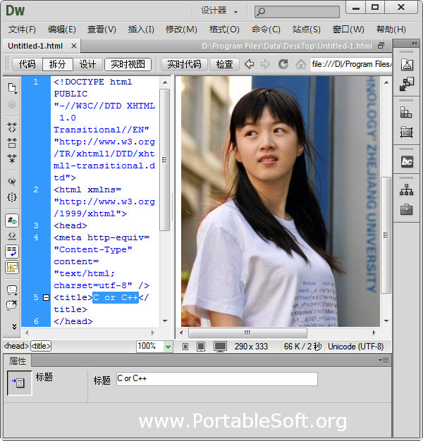The image size is (423, 441).
Task: Open the 命令(C) menu
Action: pos(266,30)
